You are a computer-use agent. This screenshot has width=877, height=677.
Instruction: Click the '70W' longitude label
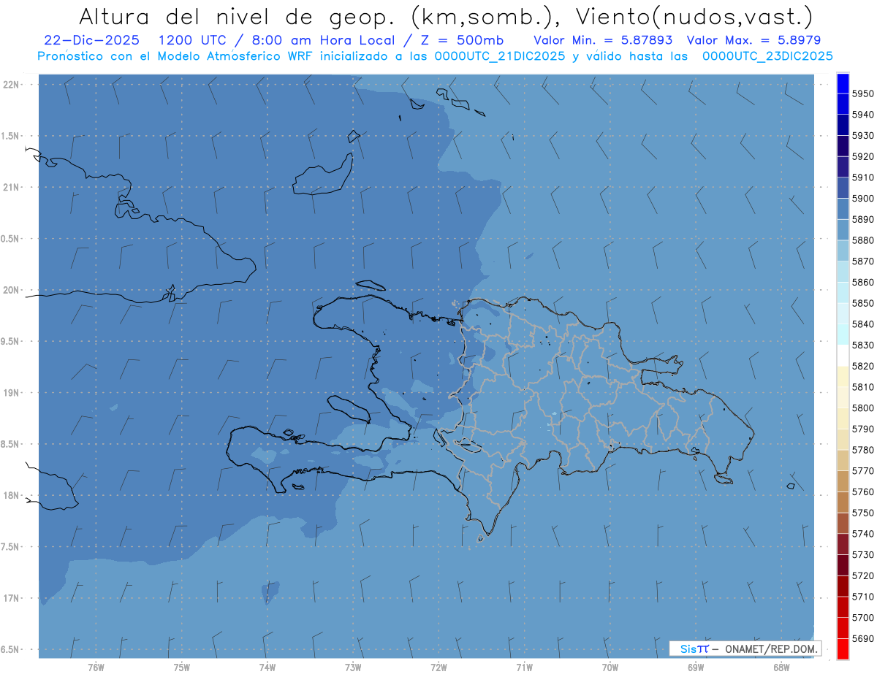click(x=610, y=668)
